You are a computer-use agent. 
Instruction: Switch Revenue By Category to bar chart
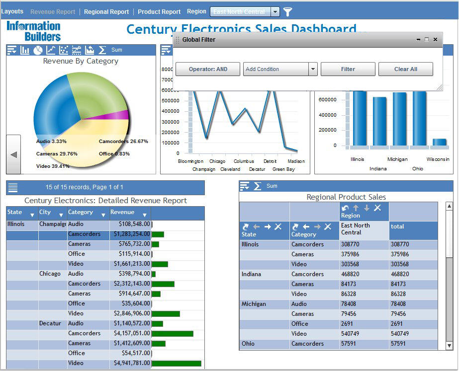coord(24,50)
